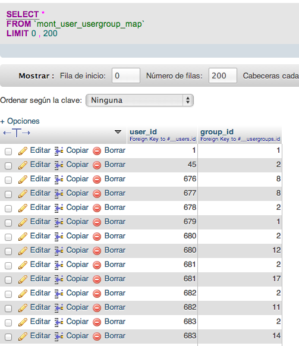Image resolution: width=299 pixels, height=346 pixels.
Task: Click the Número de filas input field
Action: pos(223,76)
